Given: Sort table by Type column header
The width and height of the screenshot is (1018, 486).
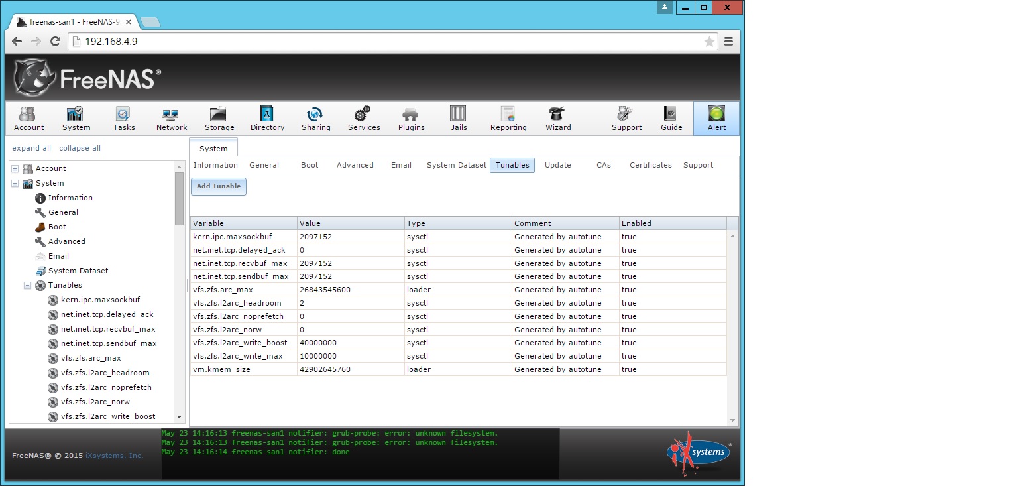Looking at the screenshot, I should [x=458, y=223].
